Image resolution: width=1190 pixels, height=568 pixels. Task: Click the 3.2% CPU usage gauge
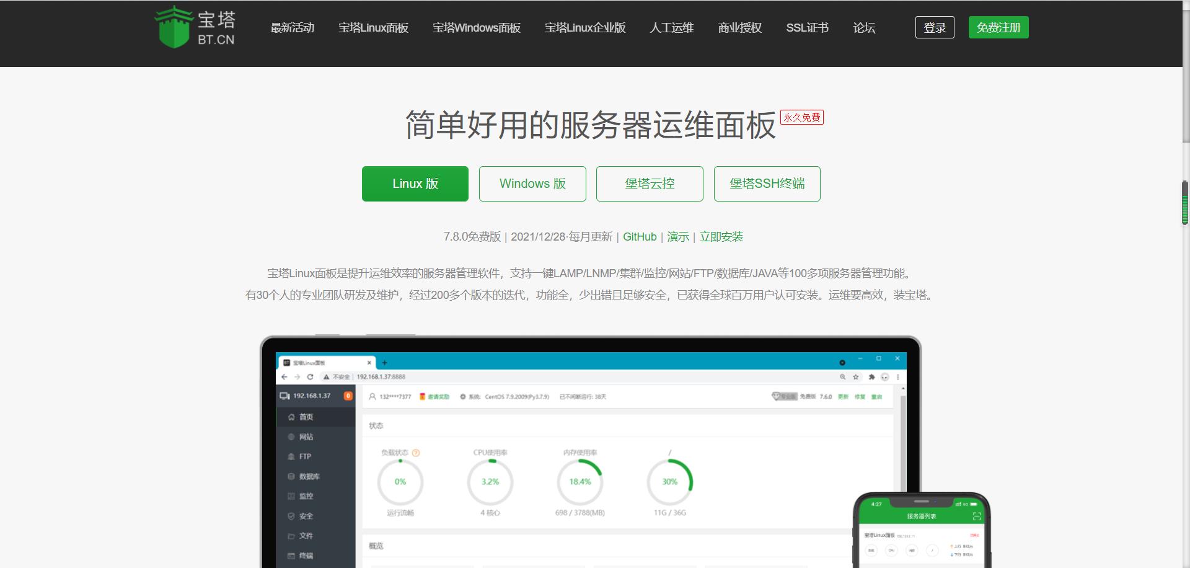pos(490,482)
